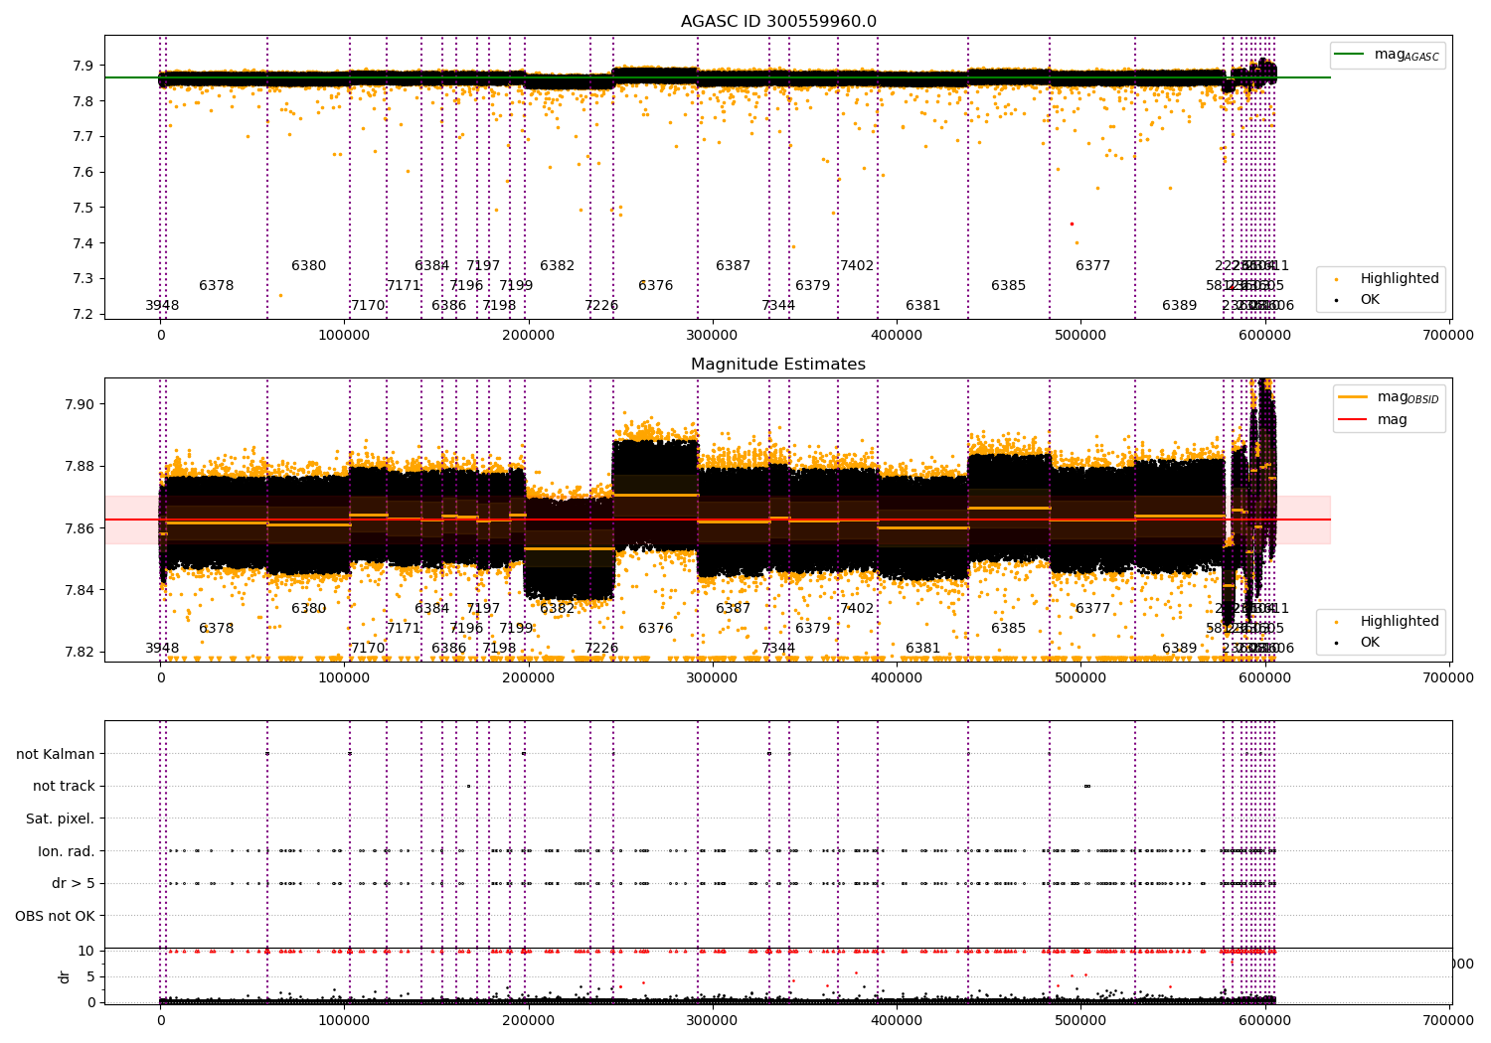1491x1043 pixels.
Task: Click the 'AGASC ID 300559960.0' plot title
Action: coord(778,22)
